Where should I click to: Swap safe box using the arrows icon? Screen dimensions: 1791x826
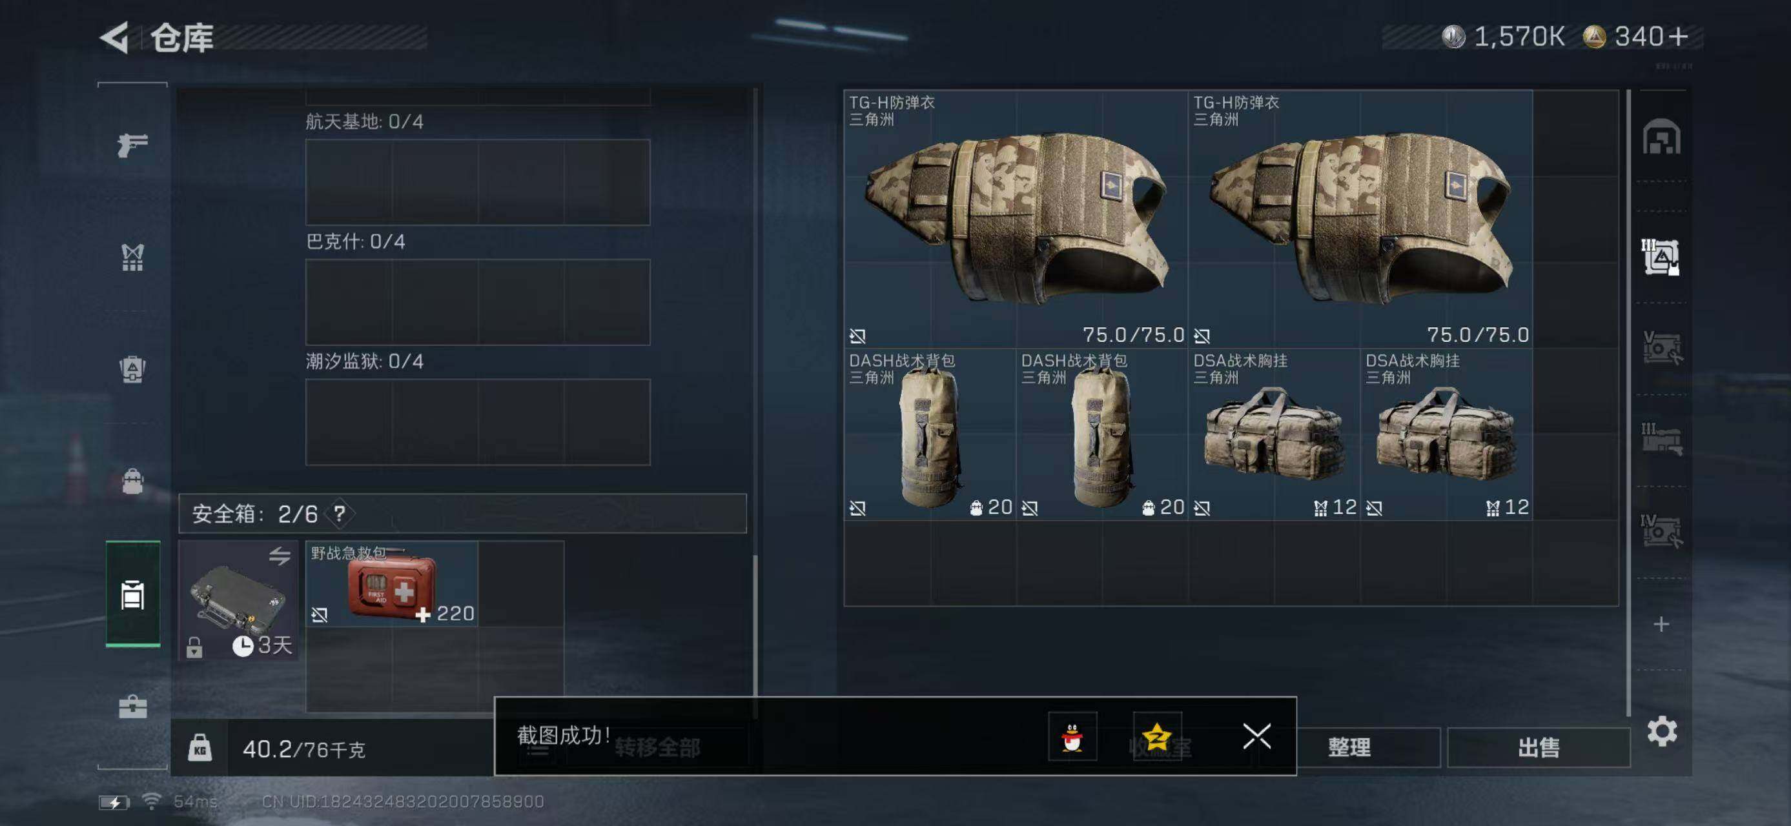(280, 556)
